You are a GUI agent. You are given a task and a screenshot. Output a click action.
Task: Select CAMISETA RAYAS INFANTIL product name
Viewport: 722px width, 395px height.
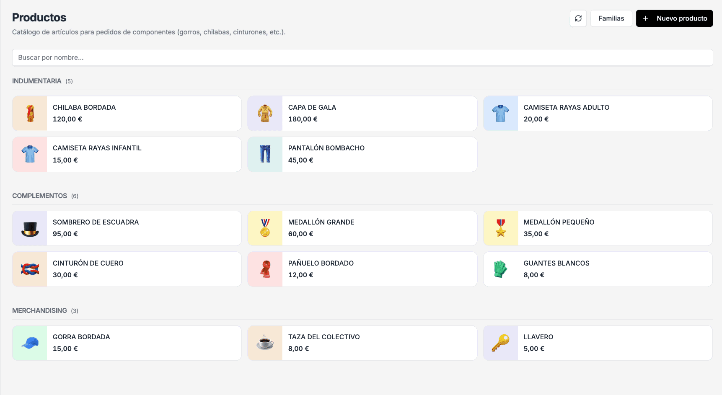click(97, 148)
